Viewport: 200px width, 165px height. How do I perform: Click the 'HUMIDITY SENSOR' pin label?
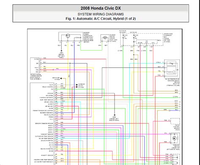coord(47,155)
